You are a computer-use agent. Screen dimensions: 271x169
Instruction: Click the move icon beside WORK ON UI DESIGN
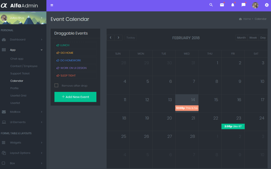(x=58, y=68)
